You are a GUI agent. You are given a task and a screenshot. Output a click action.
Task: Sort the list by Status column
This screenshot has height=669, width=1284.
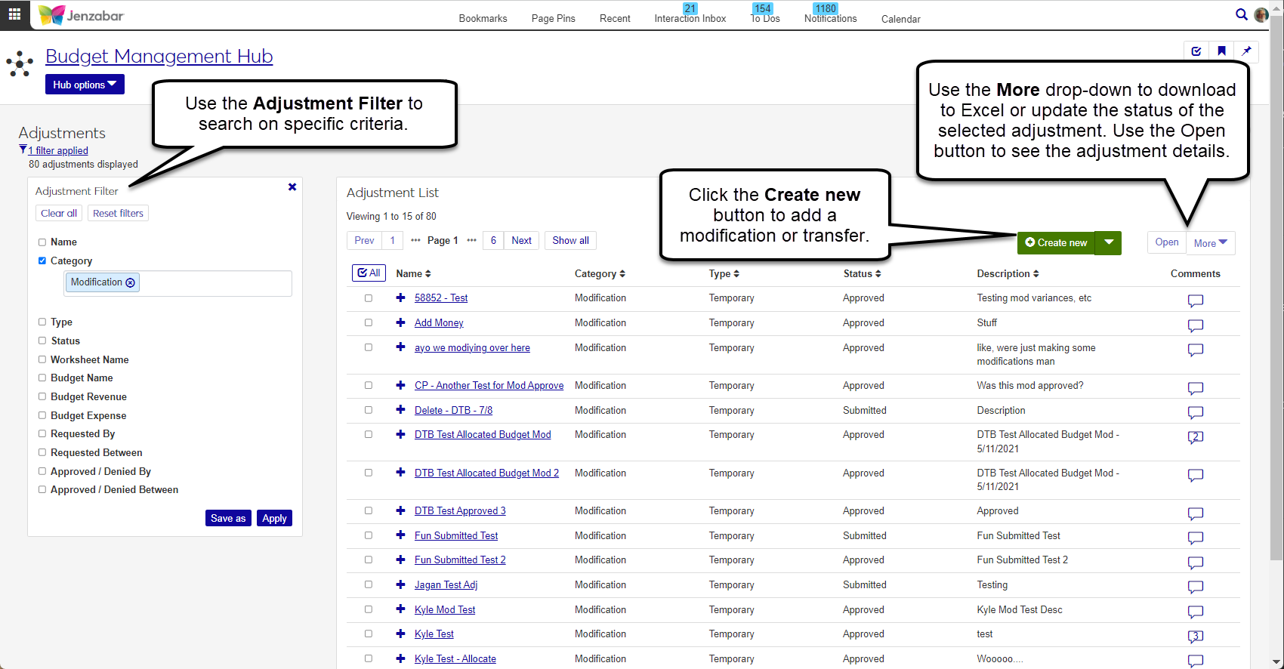[x=862, y=273]
